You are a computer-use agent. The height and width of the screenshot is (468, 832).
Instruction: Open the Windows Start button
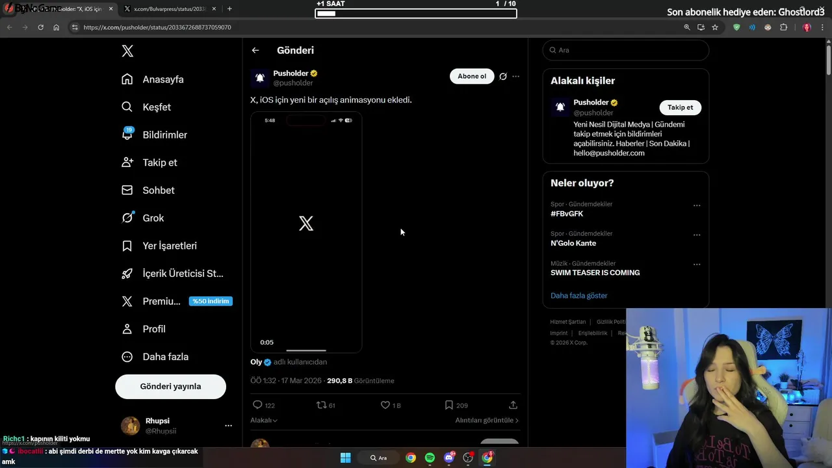[x=346, y=458]
